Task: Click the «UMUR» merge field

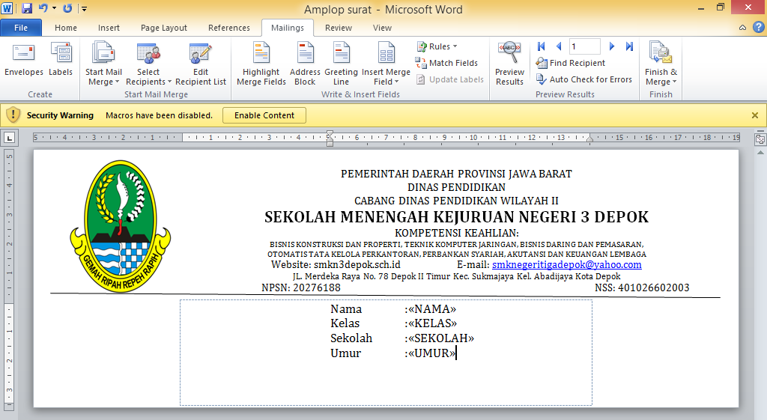Action: pos(431,353)
